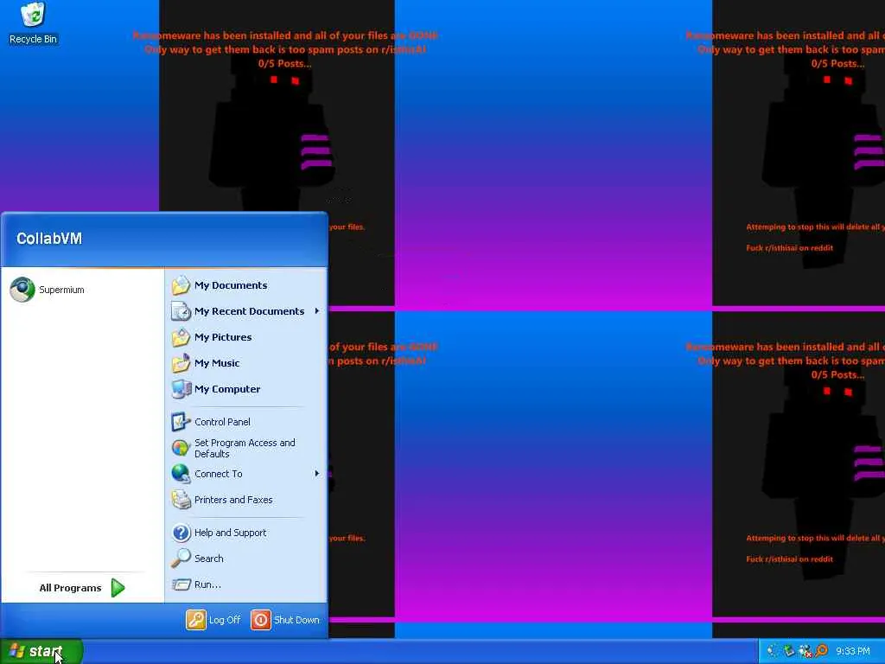Click the orange magnifier tray icon
This screenshot has width=885, height=664.
point(822,651)
